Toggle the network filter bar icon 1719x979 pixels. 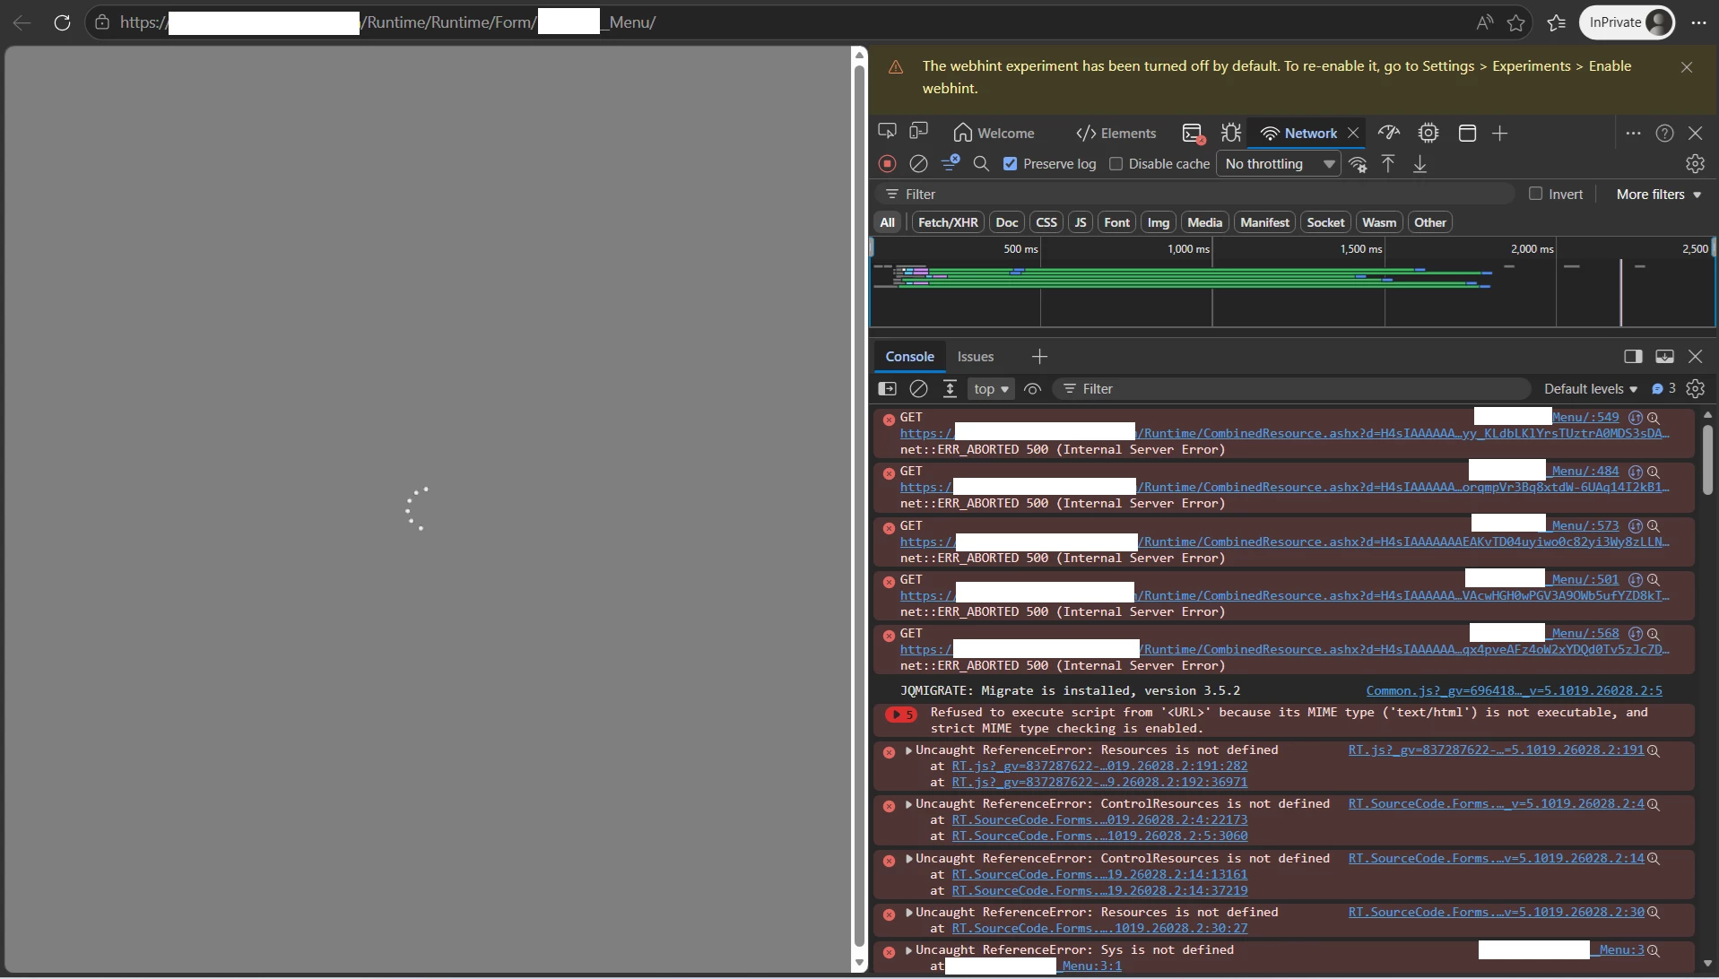tap(951, 163)
